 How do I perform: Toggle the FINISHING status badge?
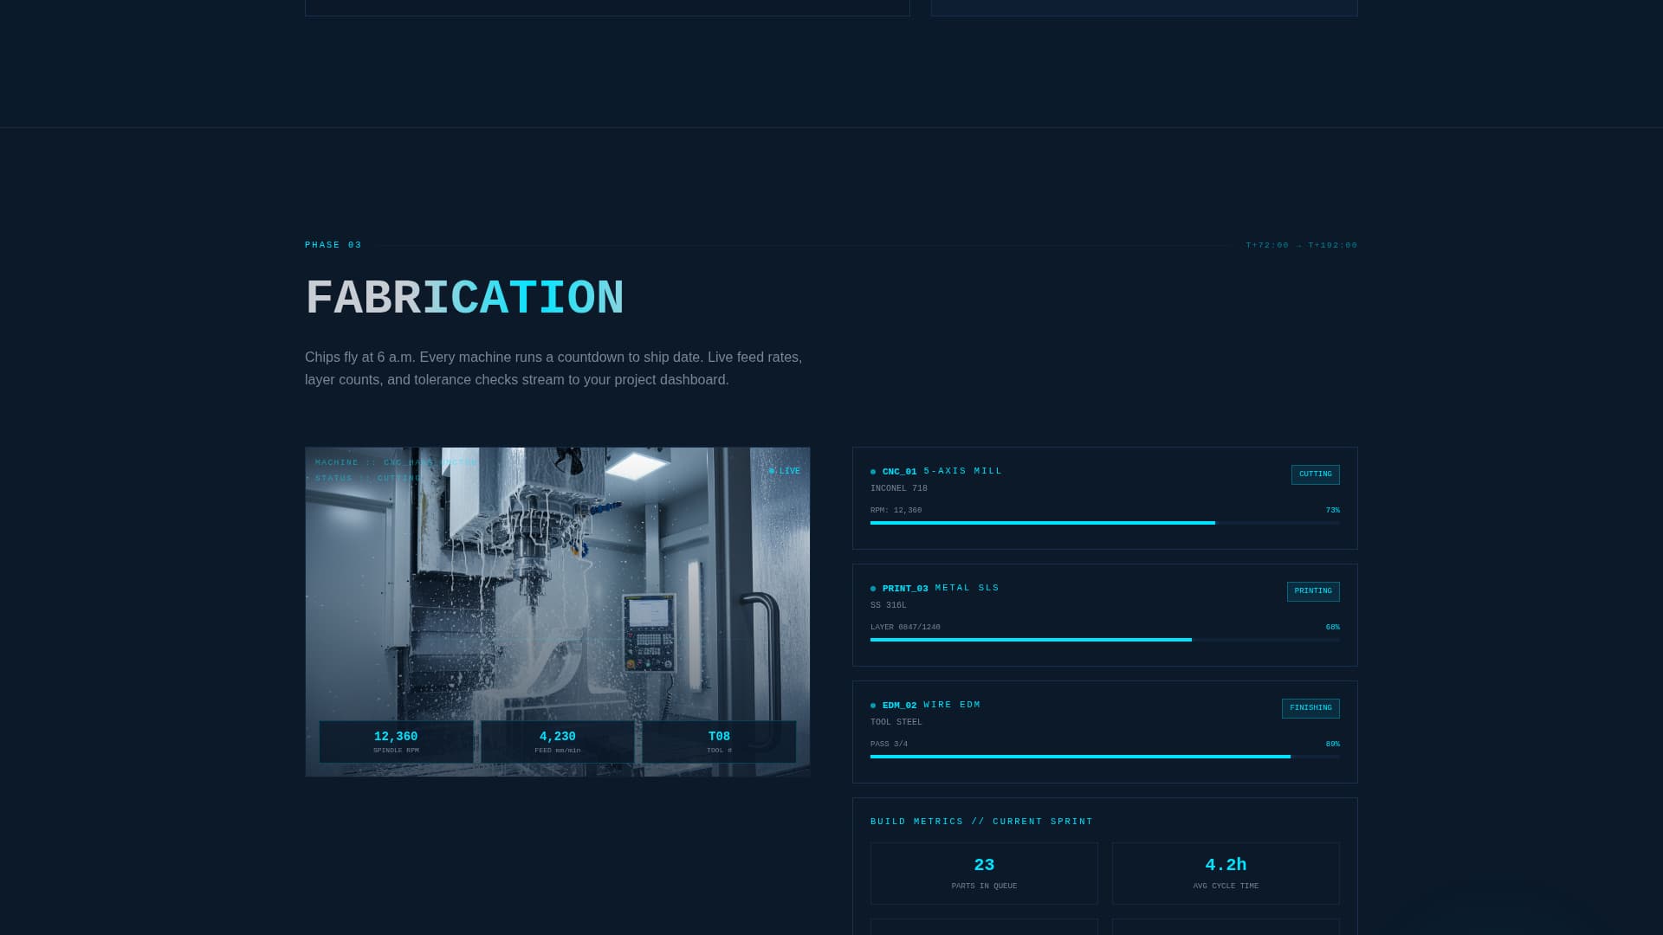tap(1311, 708)
